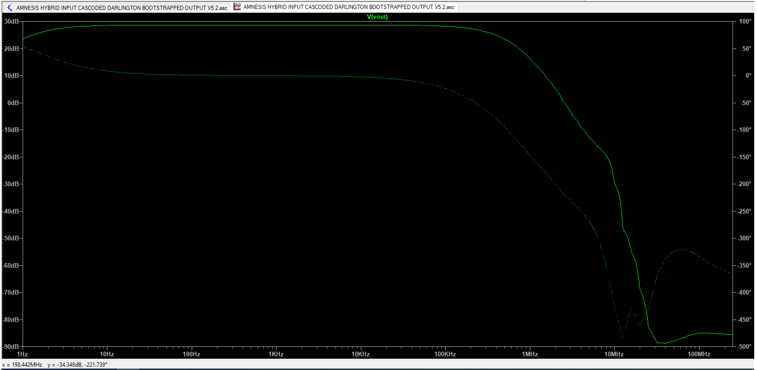Click the 1Hz frequency axis label
Screen dimensions: 757x370
22,354
